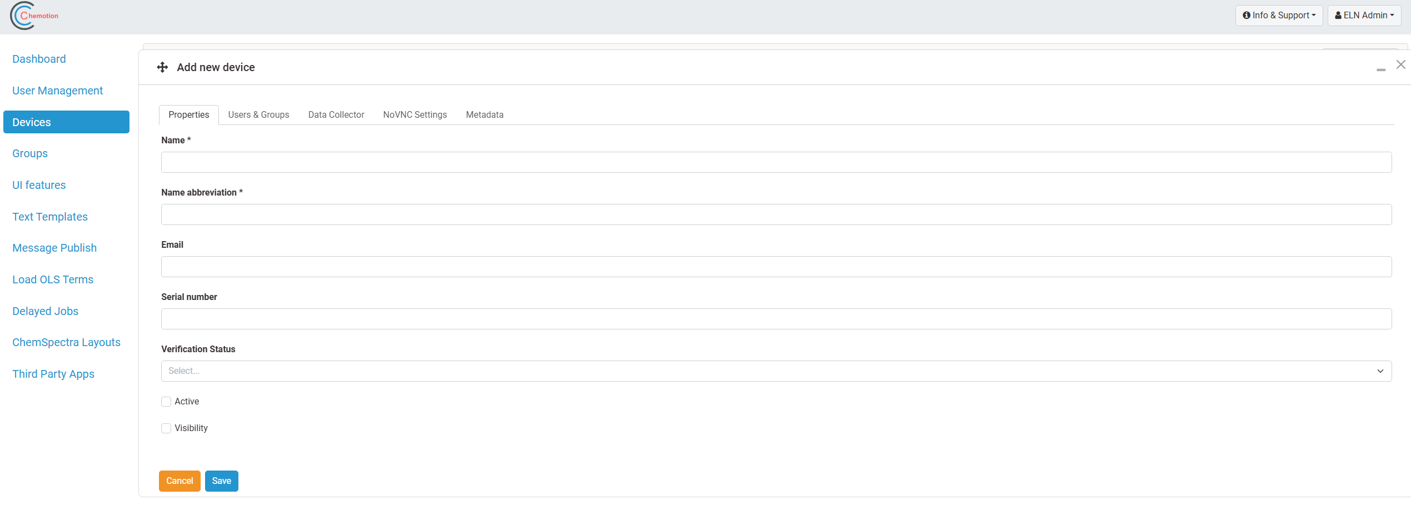Open the User Management section
The height and width of the screenshot is (515, 1411).
click(57, 90)
